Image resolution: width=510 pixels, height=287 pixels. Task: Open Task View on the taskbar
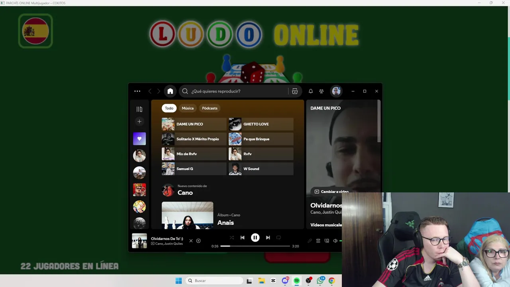[x=249, y=281]
